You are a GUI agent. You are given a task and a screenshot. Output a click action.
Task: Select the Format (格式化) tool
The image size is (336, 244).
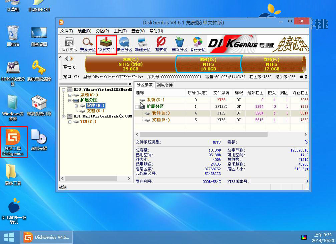coord(161,44)
